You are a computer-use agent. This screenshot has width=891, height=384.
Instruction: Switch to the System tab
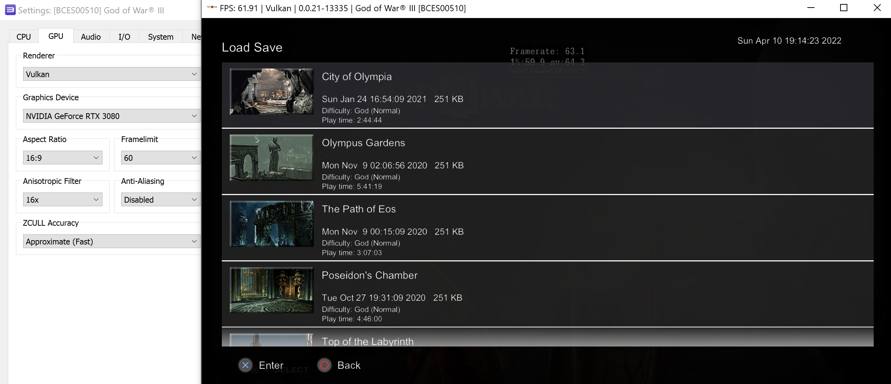click(x=160, y=36)
